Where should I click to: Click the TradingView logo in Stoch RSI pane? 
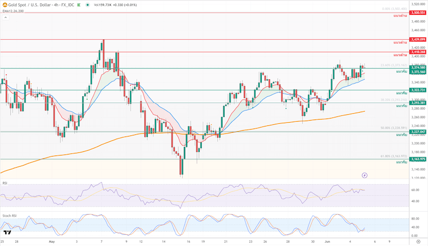[7, 232]
